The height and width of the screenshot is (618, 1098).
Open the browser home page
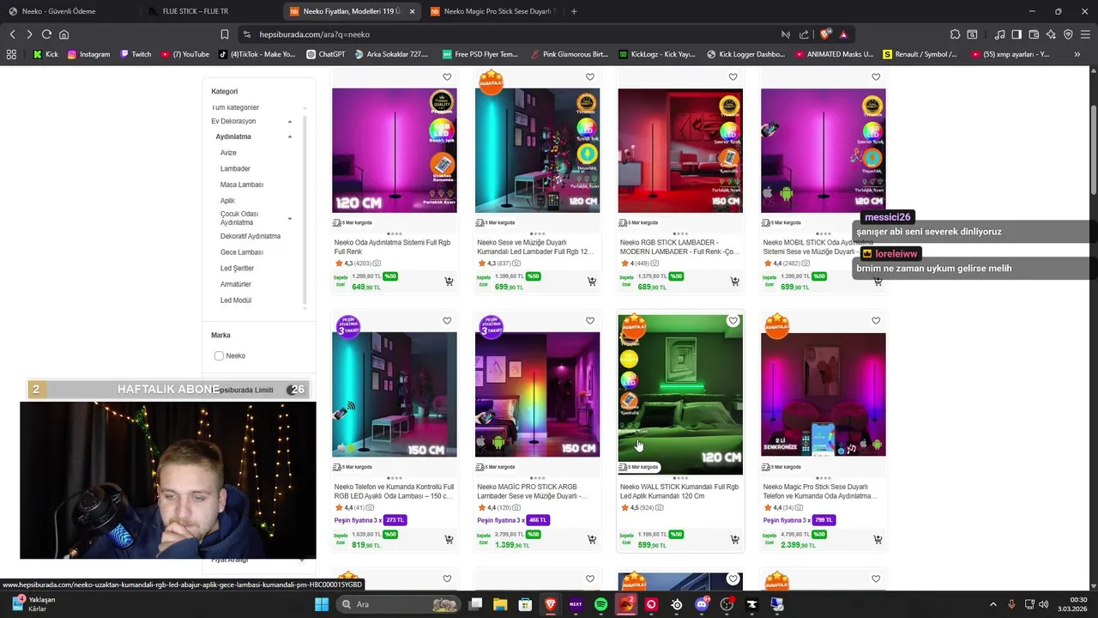pos(63,34)
